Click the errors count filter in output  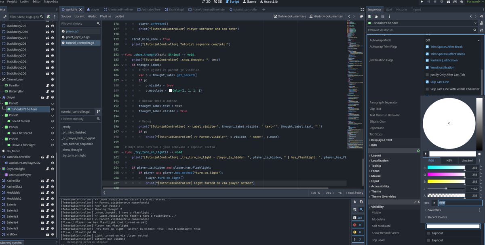tap(358, 225)
